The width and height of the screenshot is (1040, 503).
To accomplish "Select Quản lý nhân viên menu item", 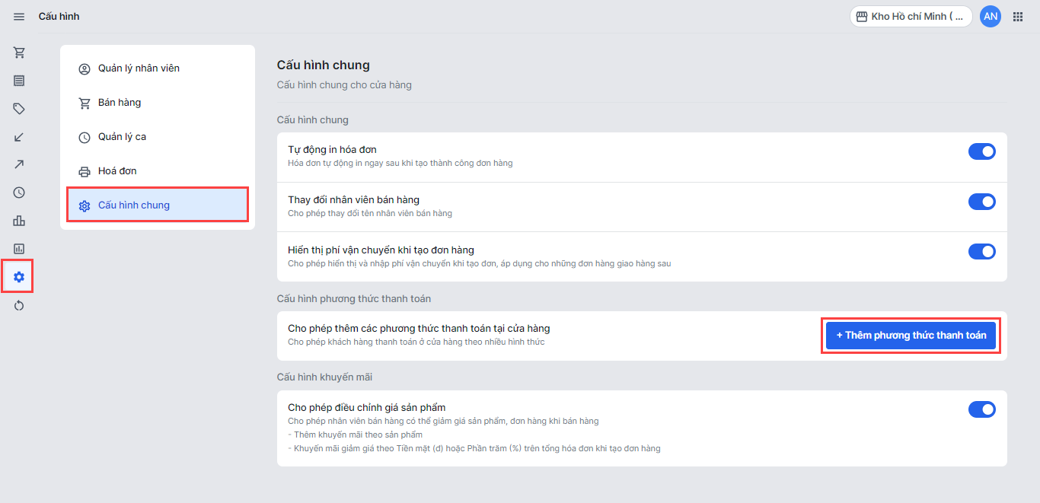I will point(139,68).
